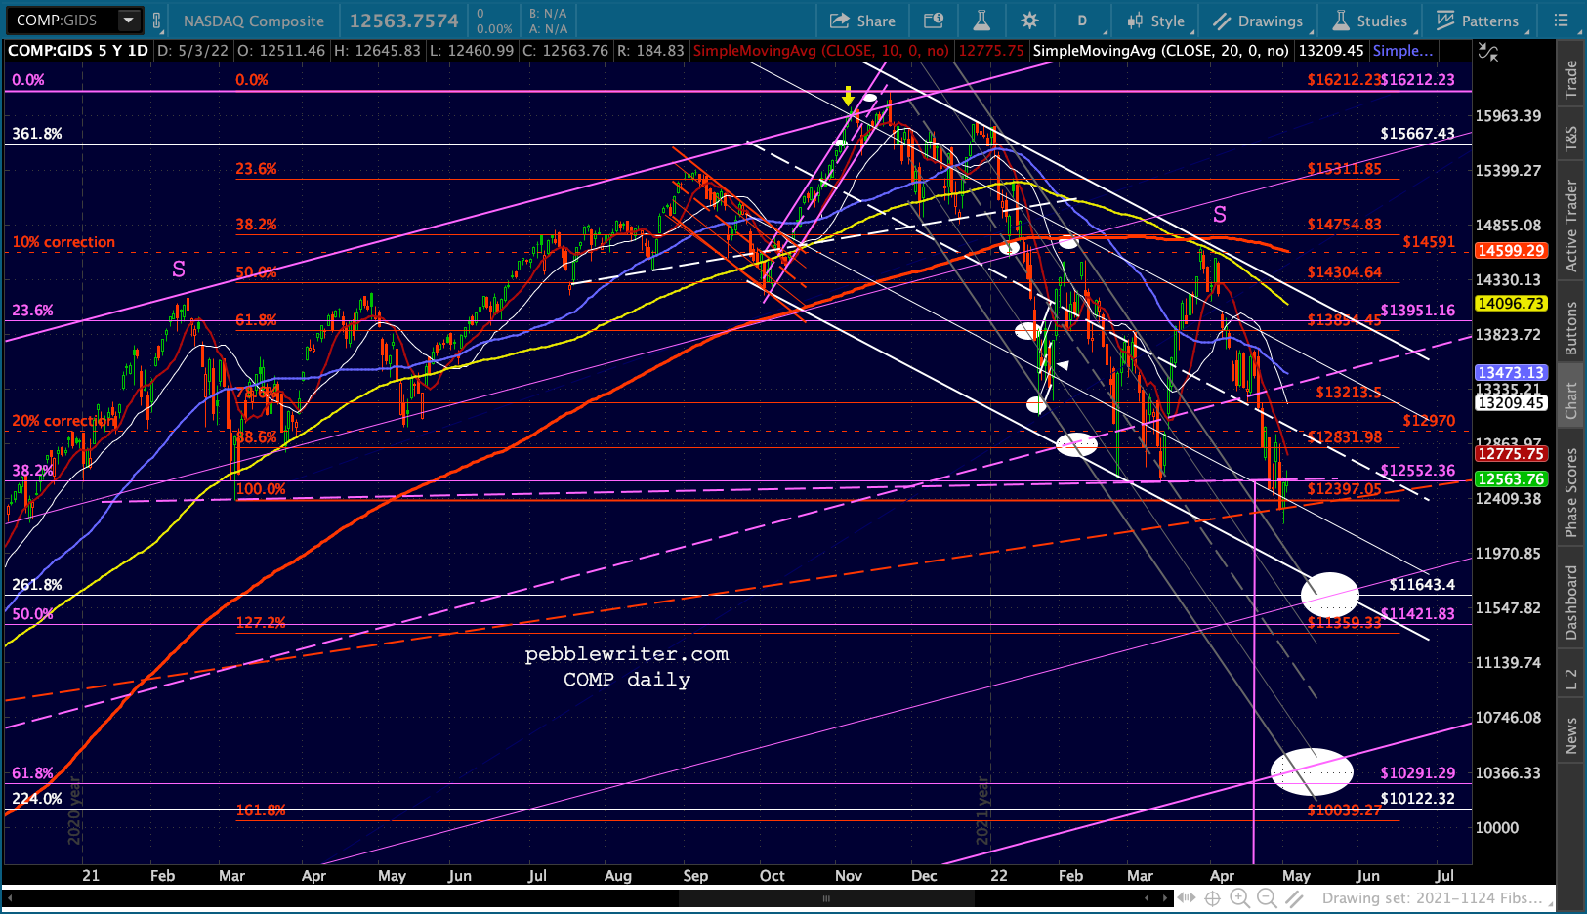Open the Phase Scores side tab
Viewport: 1587px width, 914px height.
coord(1571,493)
